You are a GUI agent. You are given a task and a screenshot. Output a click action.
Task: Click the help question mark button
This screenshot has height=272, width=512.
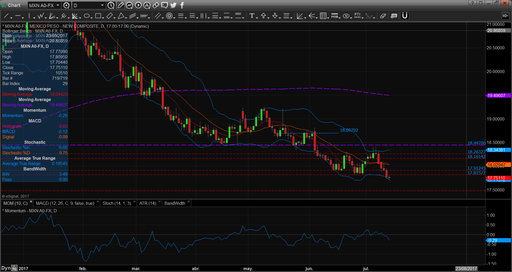(472, 3)
